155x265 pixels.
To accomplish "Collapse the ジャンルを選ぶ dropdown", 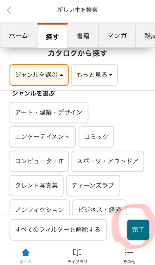I will click(39, 75).
